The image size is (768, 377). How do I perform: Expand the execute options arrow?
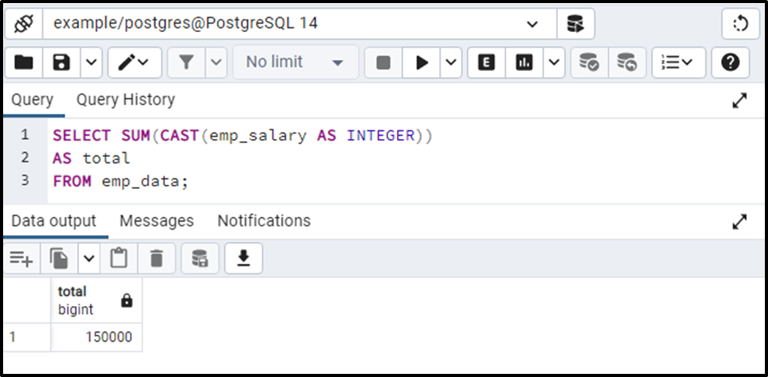pos(451,62)
